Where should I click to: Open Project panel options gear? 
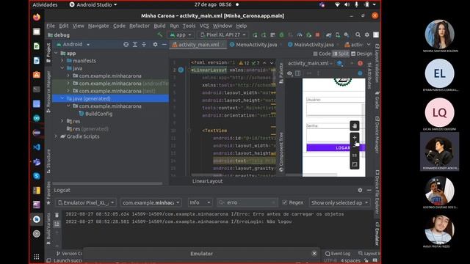(x=155, y=44)
